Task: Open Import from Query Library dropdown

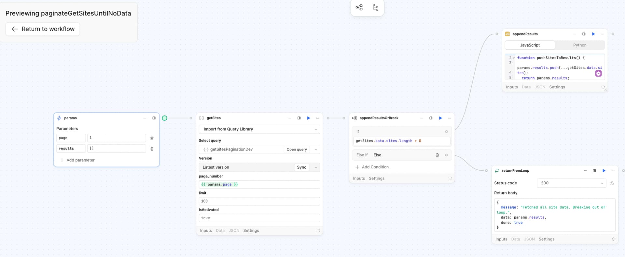Action: coord(259,129)
